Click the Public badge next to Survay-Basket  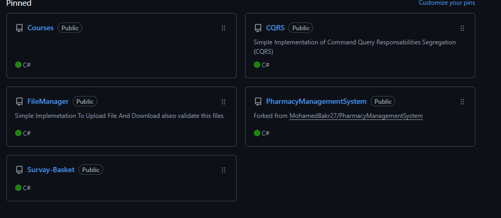point(91,170)
